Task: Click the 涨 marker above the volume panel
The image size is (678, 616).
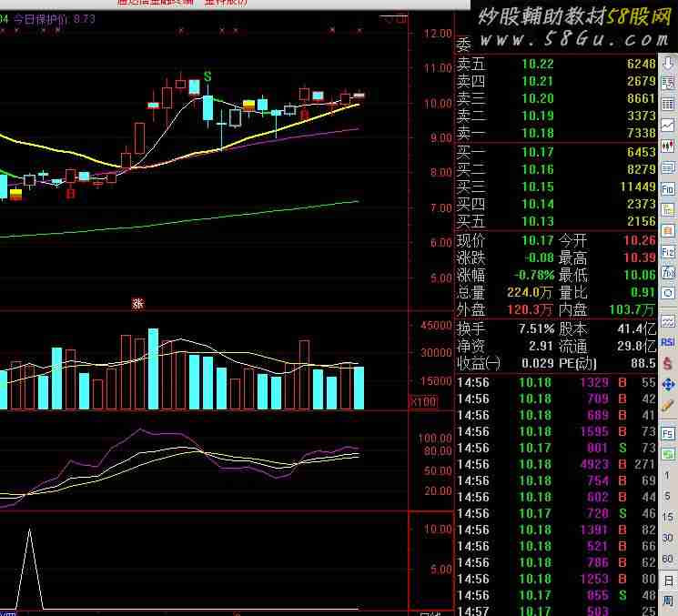Action: pyautogui.click(x=138, y=304)
